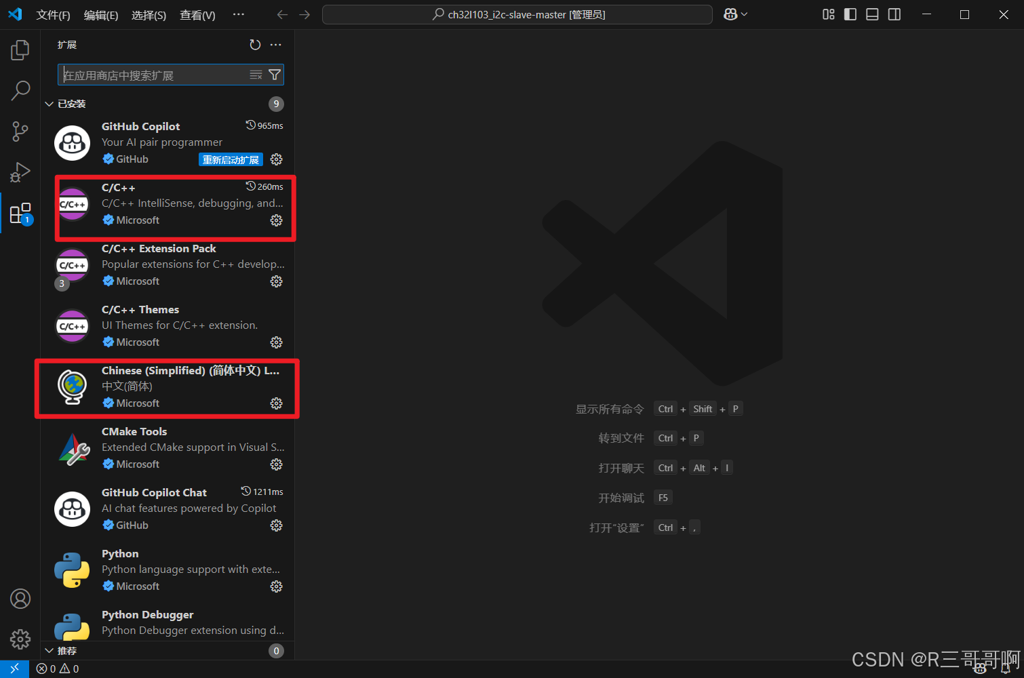Select the C/C++ extension icon
This screenshot has height=678, width=1024.
click(72, 204)
